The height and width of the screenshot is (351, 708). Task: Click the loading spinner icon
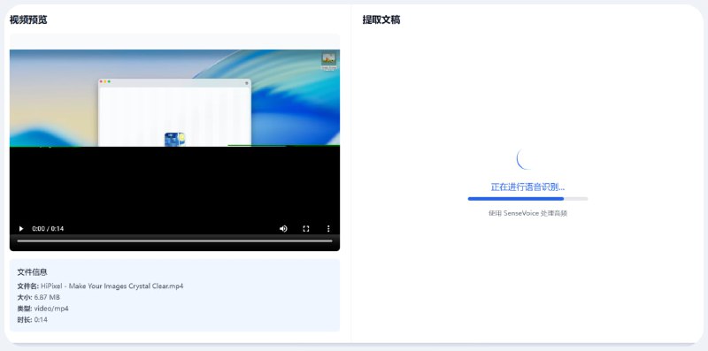click(x=527, y=159)
